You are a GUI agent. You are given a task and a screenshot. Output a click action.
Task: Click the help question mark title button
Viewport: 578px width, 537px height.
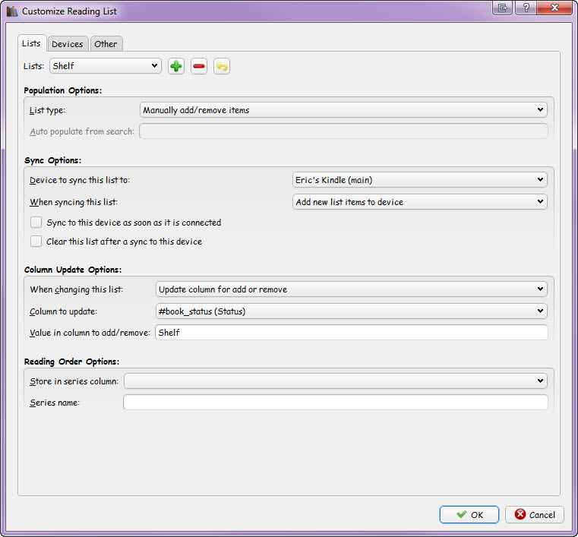click(526, 8)
